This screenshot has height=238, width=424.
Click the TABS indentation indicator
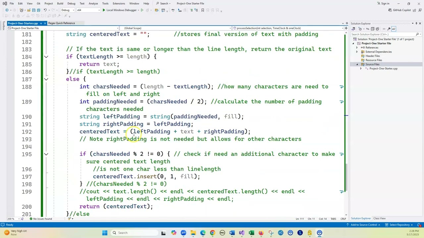coord(333,219)
